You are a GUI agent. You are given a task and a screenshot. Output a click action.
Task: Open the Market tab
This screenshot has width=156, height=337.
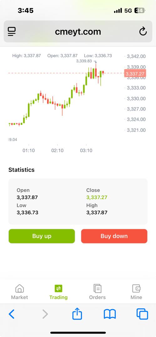pos(19,292)
